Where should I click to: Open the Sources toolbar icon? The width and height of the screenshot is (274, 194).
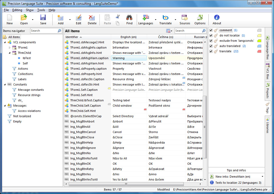click(185, 18)
